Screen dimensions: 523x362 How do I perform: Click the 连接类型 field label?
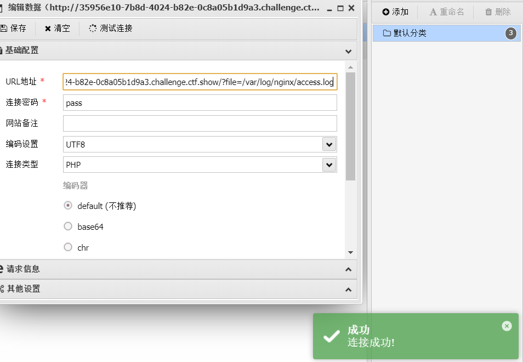point(22,165)
